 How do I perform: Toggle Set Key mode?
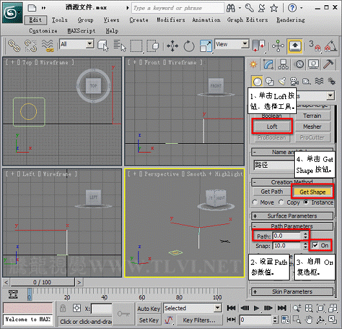tap(149, 320)
